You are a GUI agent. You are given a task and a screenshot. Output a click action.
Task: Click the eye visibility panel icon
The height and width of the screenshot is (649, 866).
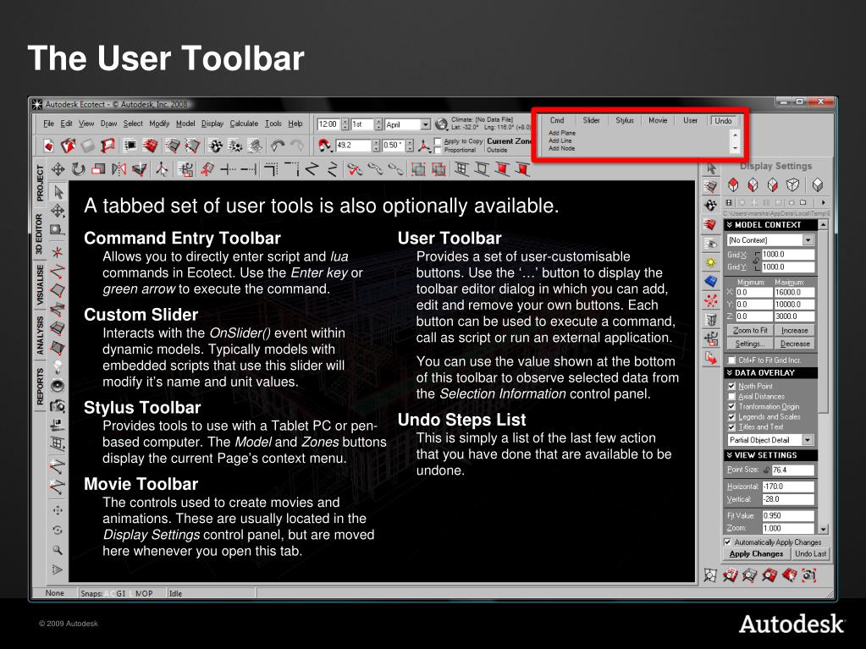711,244
